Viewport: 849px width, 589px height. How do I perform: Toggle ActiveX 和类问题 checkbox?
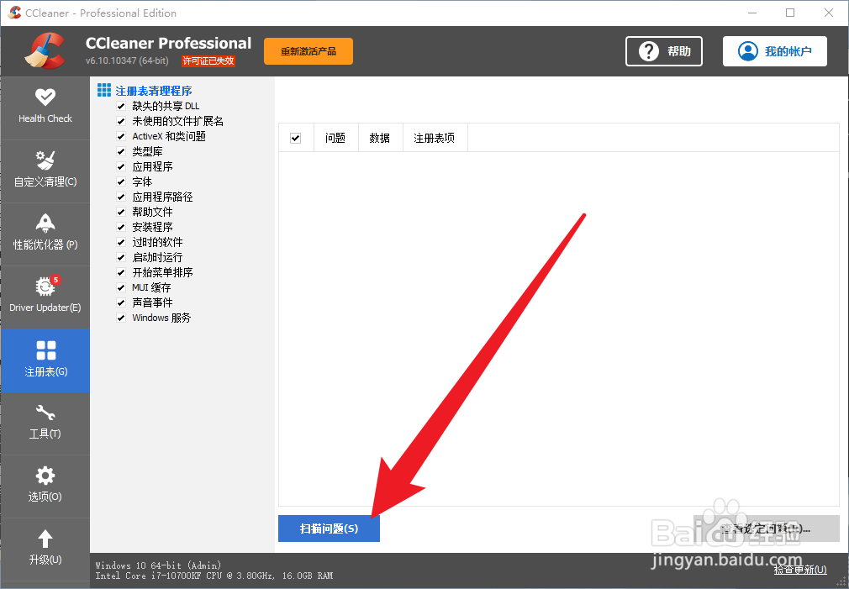121,136
